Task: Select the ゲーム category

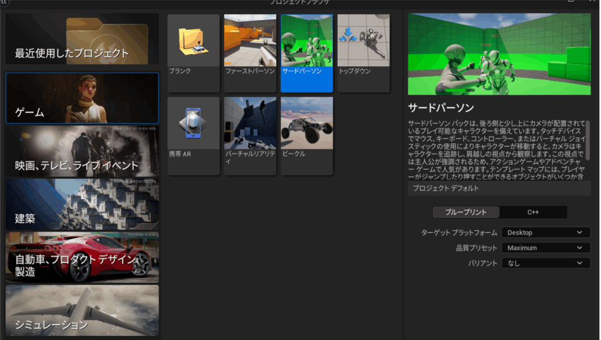Action: point(82,98)
